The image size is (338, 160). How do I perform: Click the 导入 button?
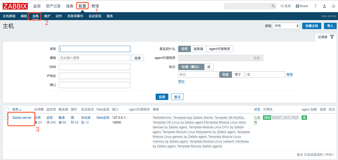click(330, 26)
